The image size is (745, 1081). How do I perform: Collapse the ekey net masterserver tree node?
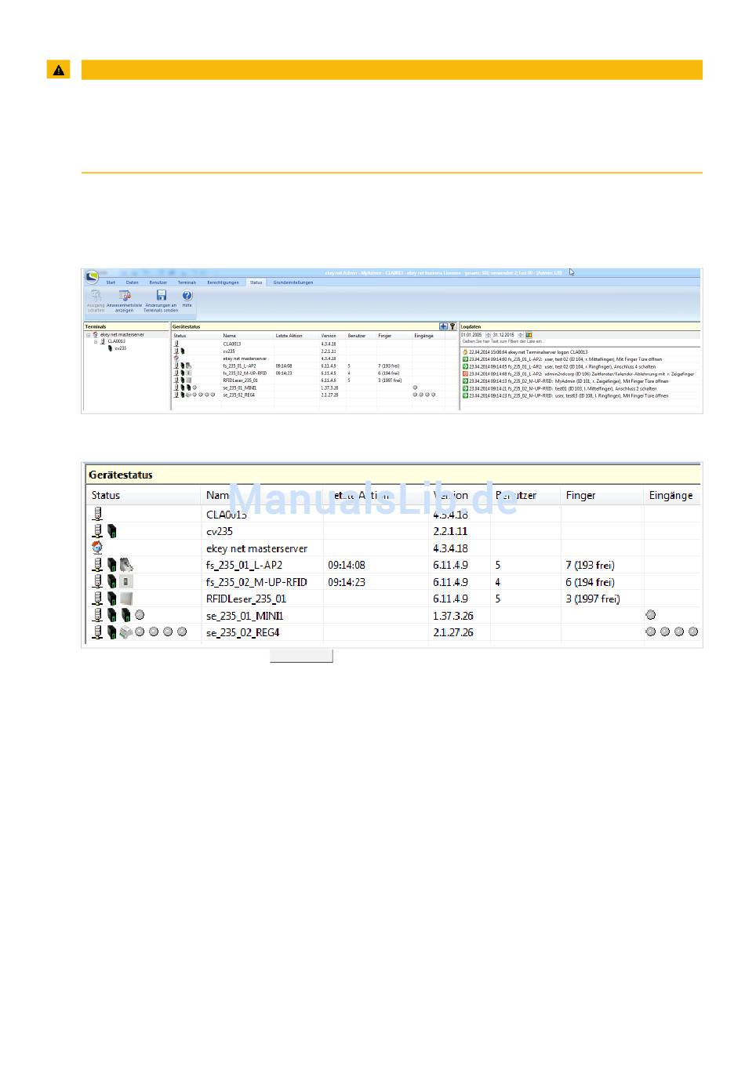pos(88,335)
